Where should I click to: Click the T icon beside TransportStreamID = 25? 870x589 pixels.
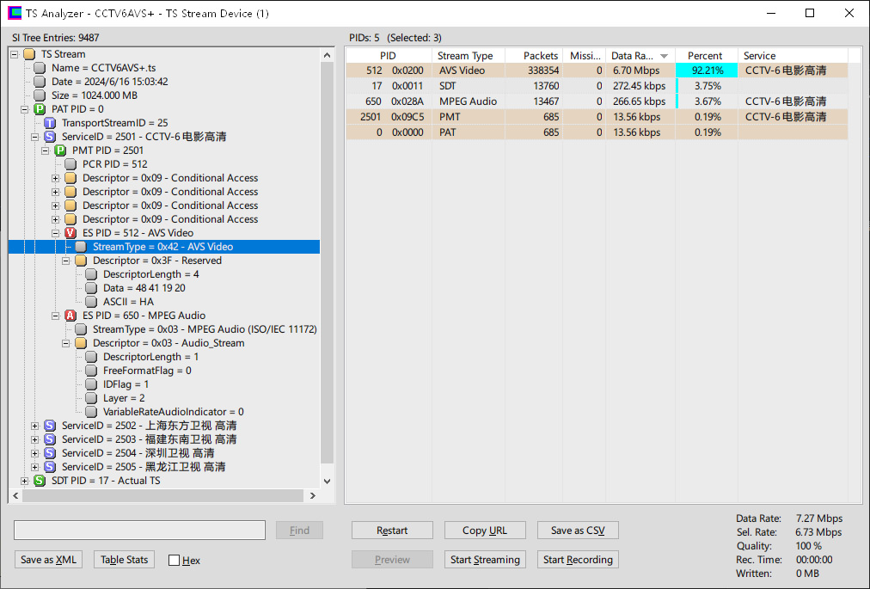[x=50, y=123]
